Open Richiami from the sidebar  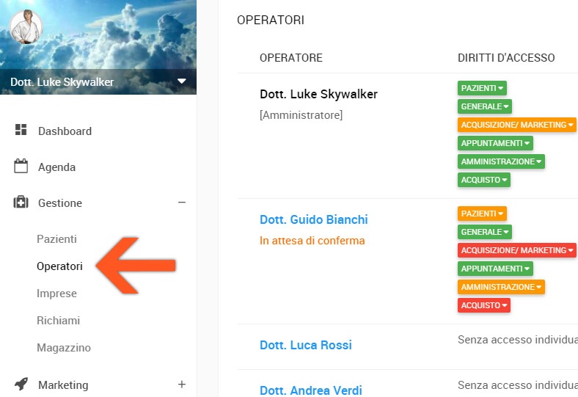pos(58,321)
